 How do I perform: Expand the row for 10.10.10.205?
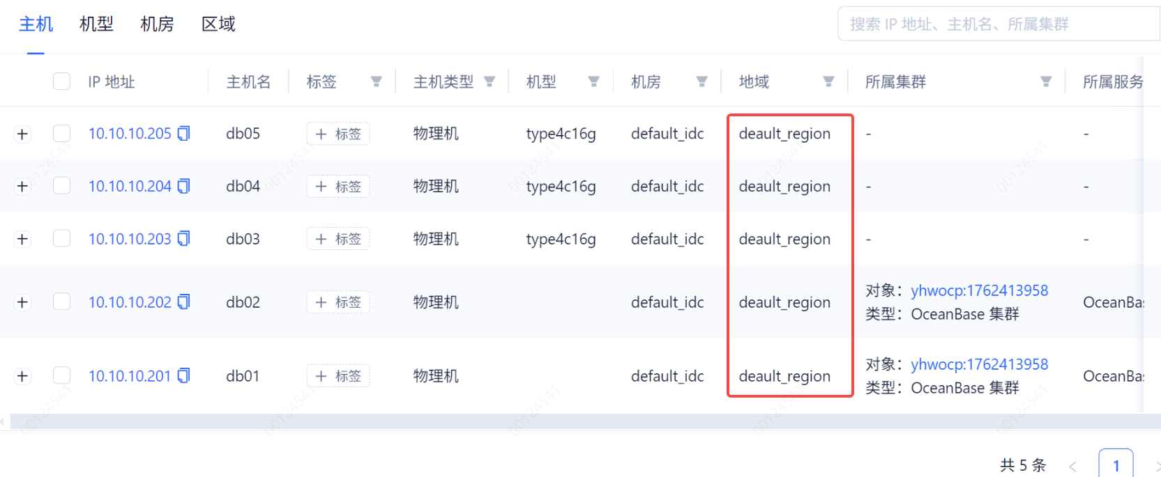coord(22,134)
